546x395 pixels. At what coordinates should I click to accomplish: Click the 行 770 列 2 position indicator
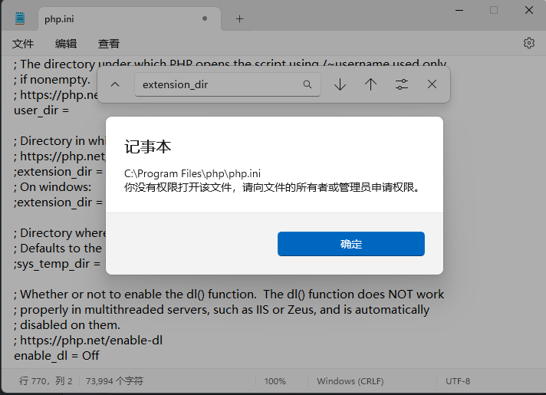pyautogui.click(x=46, y=380)
